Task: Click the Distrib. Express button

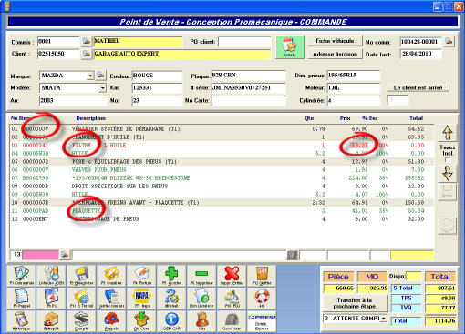Action: pyautogui.click(x=262, y=321)
